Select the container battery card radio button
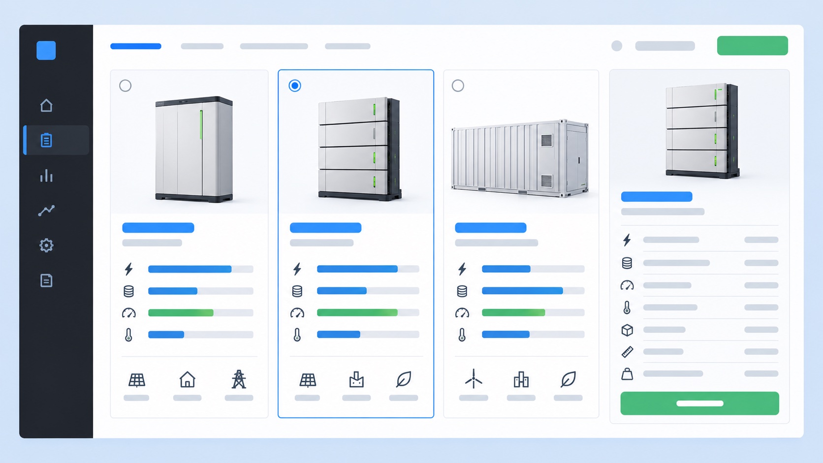The image size is (823, 463). (x=458, y=86)
